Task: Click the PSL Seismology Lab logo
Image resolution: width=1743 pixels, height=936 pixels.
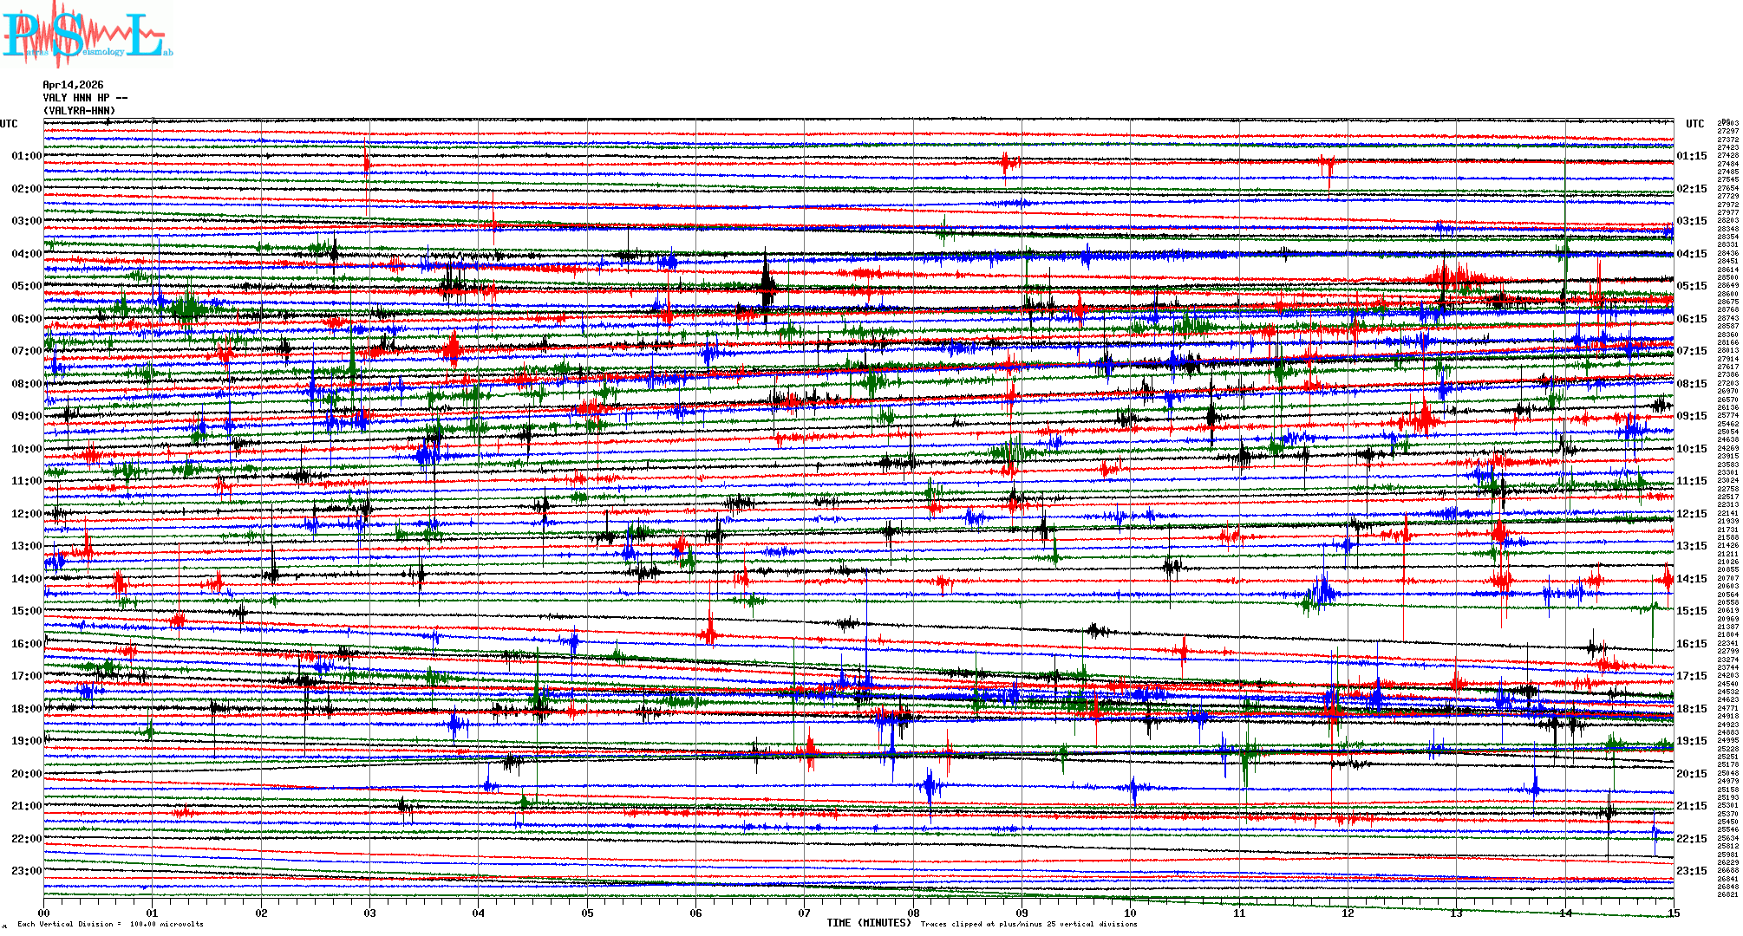Action: pyautogui.click(x=87, y=35)
